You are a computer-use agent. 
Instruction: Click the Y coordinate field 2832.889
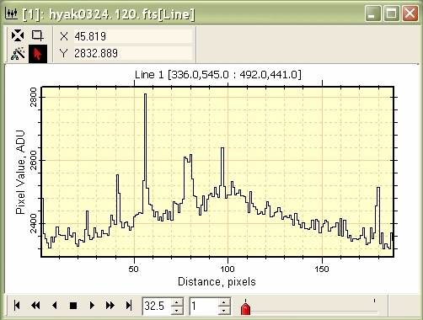click(x=133, y=53)
